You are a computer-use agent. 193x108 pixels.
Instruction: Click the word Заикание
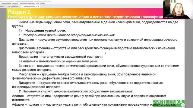coord(26,66)
